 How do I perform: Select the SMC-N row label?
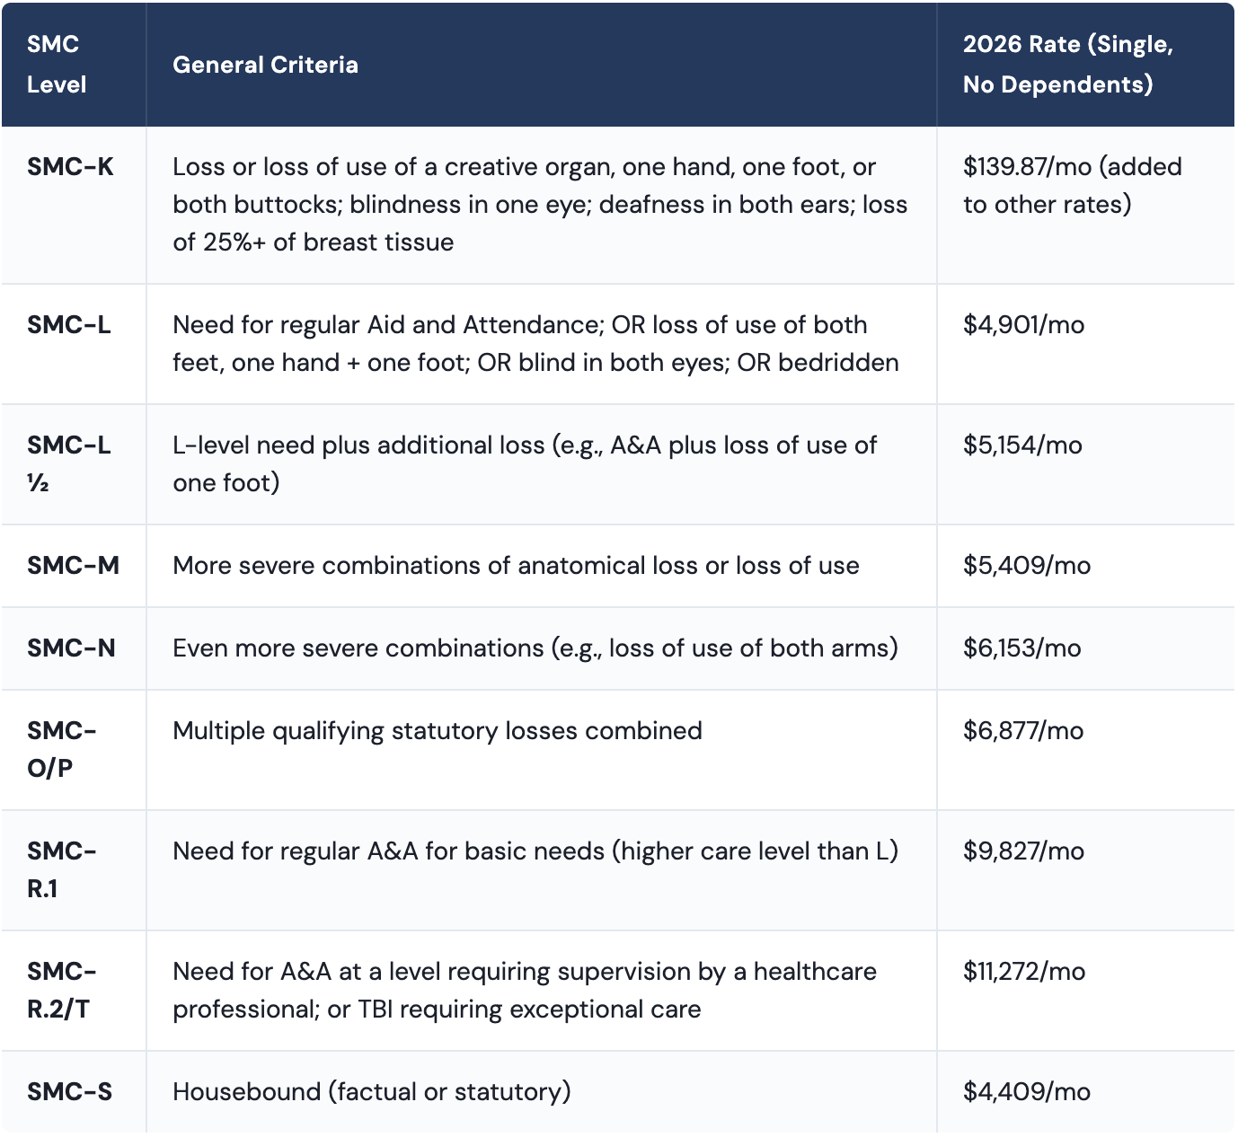coord(71,648)
